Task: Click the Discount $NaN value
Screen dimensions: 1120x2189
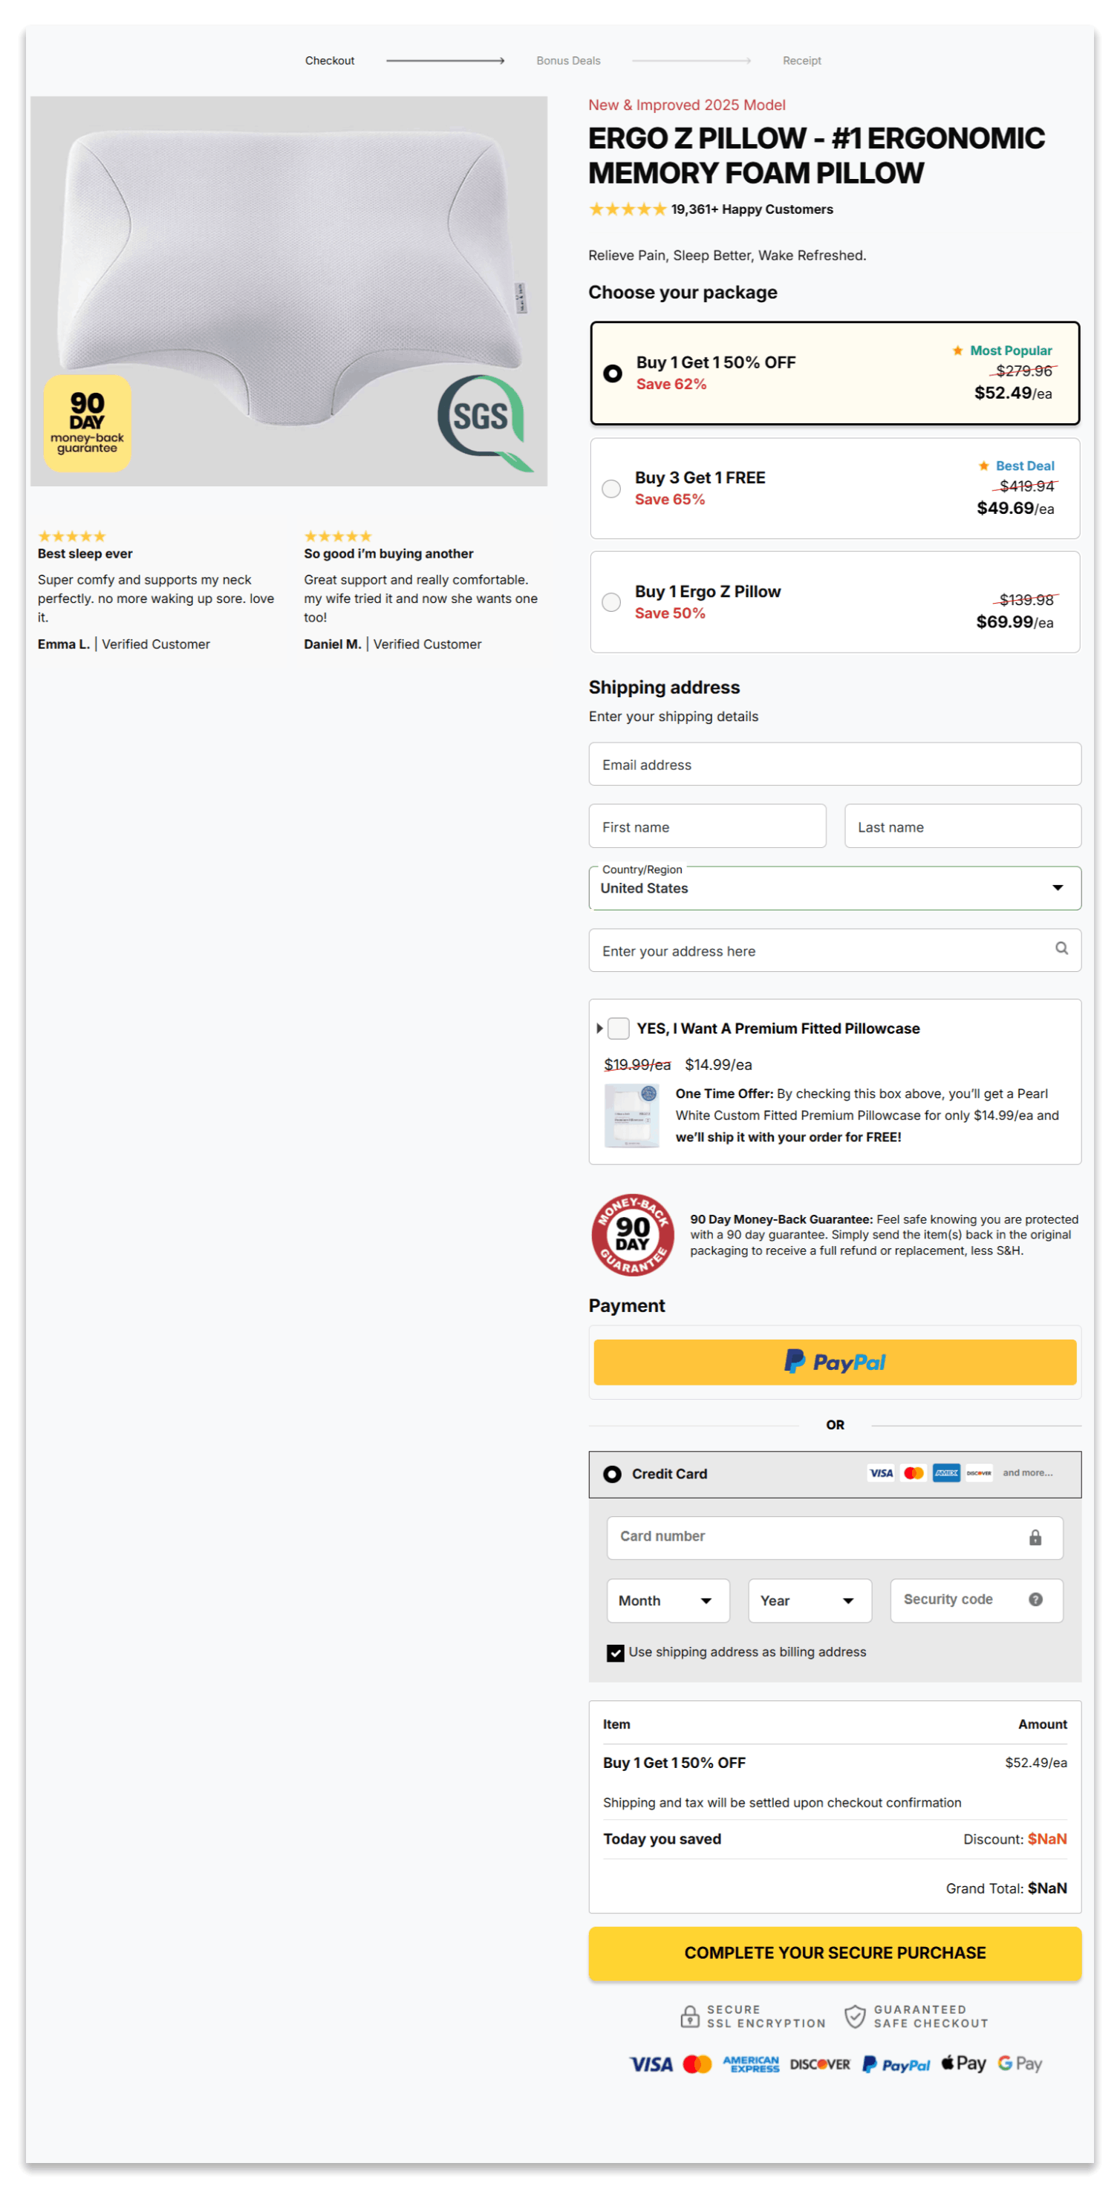Action: click(x=1047, y=1840)
